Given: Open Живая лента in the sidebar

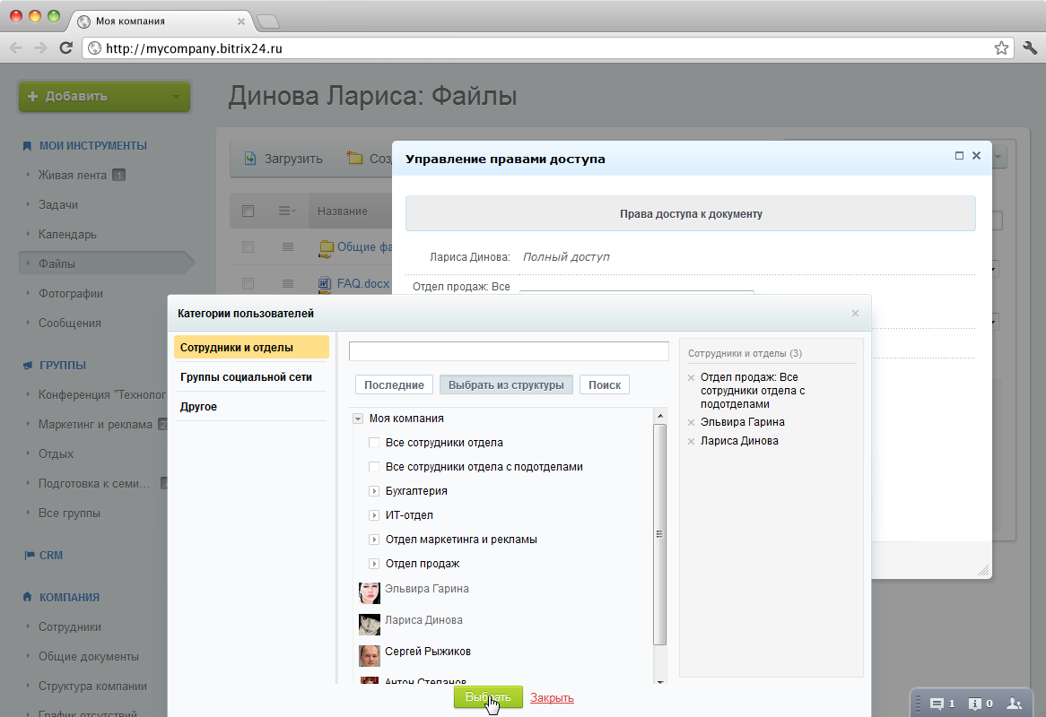Looking at the screenshot, I should 72,176.
